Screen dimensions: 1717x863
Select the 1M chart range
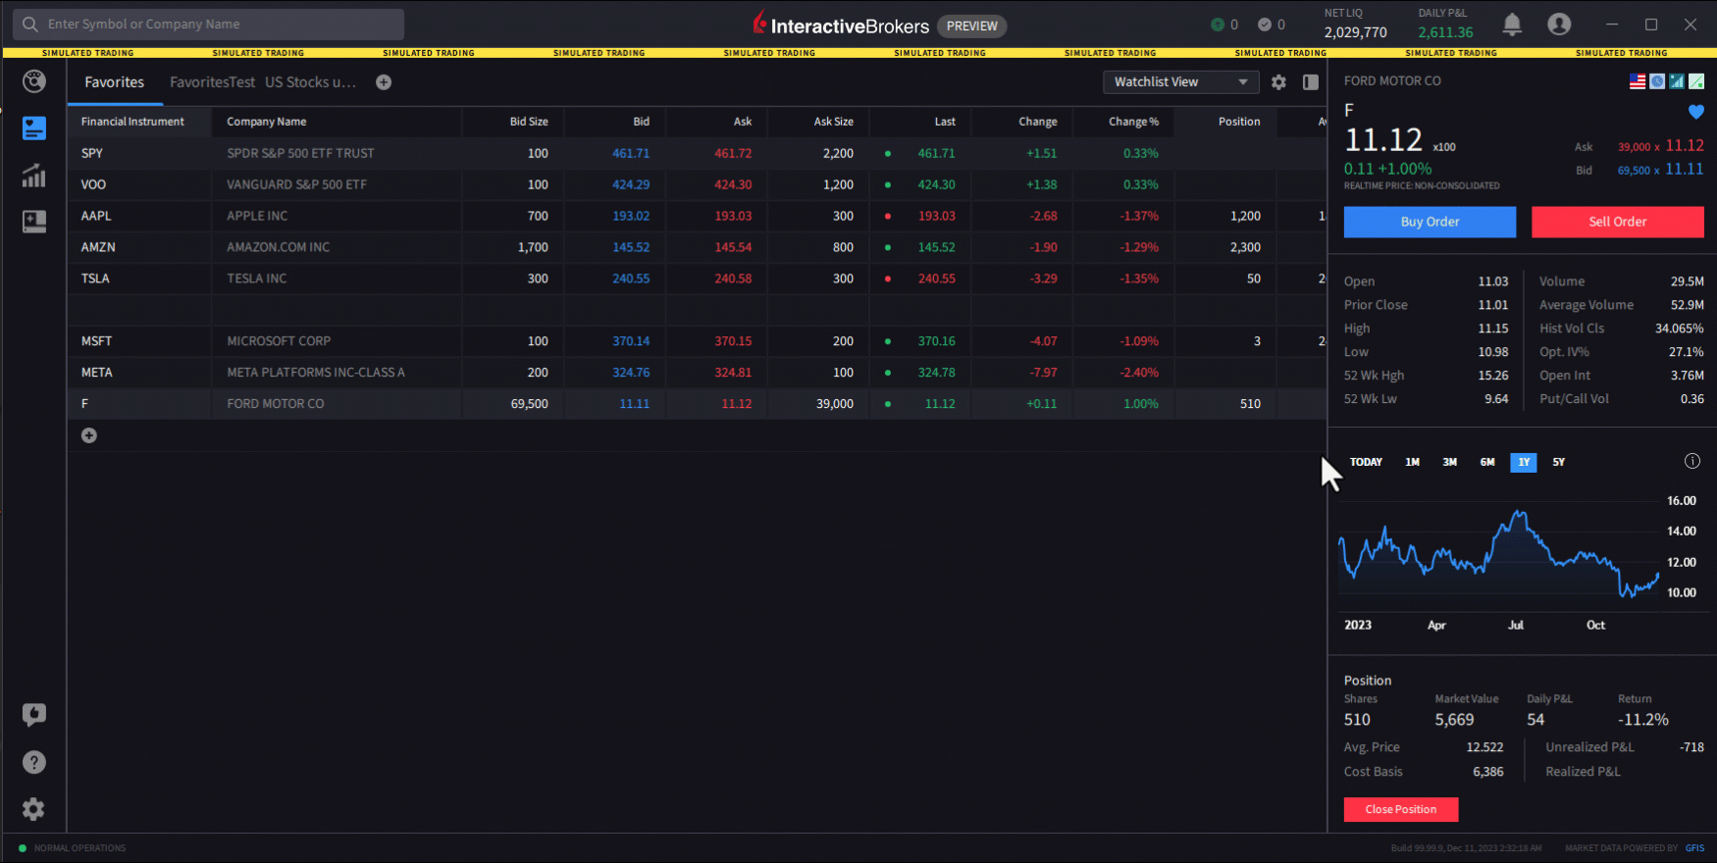tap(1412, 462)
